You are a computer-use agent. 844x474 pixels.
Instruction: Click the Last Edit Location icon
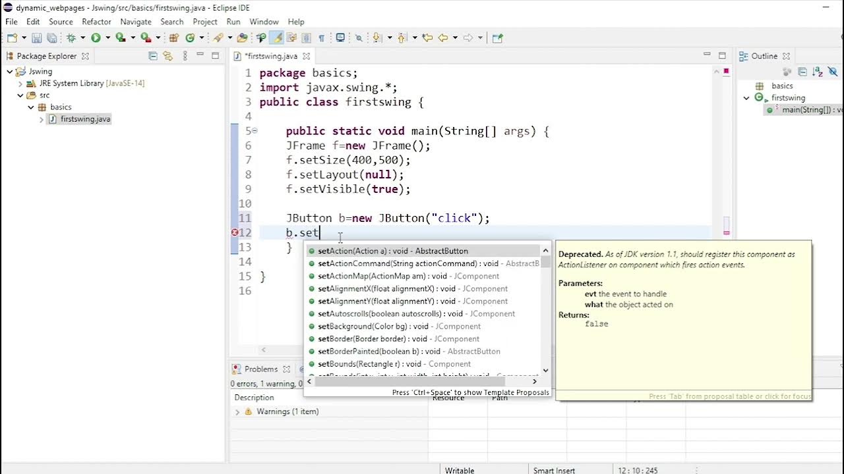click(427, 38)
